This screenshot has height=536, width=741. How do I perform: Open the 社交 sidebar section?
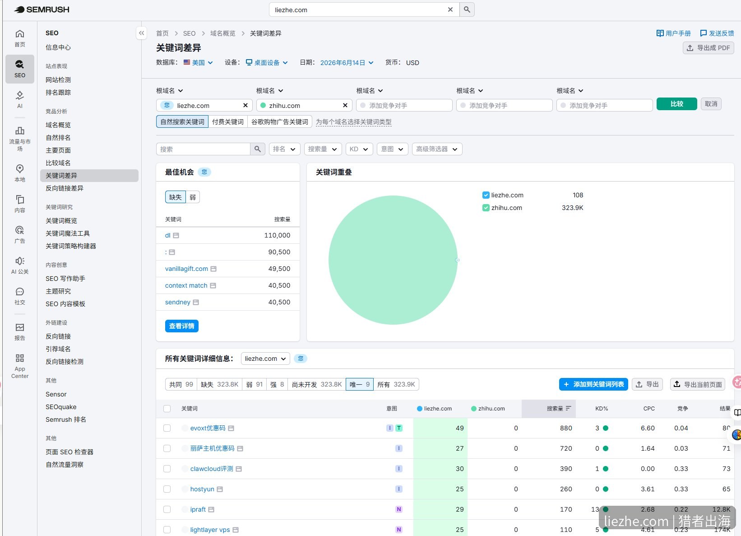pos(20,296)
